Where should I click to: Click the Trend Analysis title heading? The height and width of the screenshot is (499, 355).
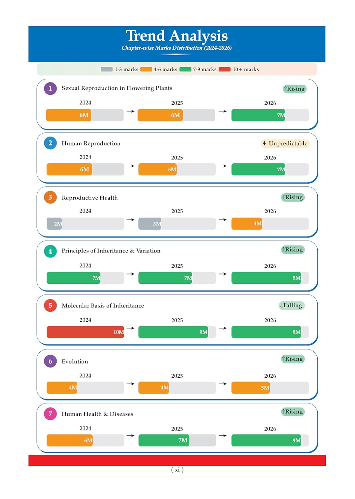click(177, 36)
